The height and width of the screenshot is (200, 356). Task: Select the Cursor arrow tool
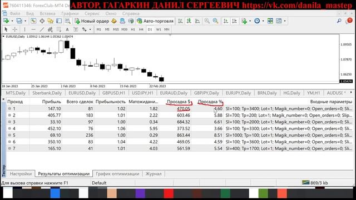click(x=6, y=29)
